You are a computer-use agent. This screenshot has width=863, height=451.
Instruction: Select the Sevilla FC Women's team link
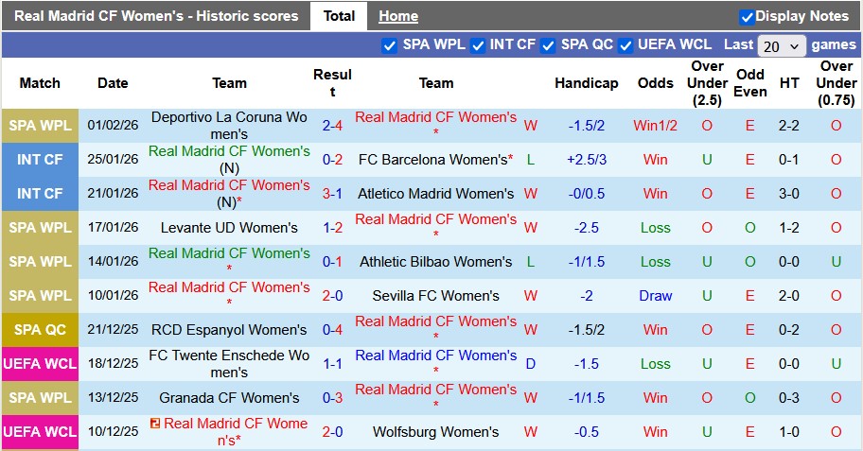click(435, 296)
